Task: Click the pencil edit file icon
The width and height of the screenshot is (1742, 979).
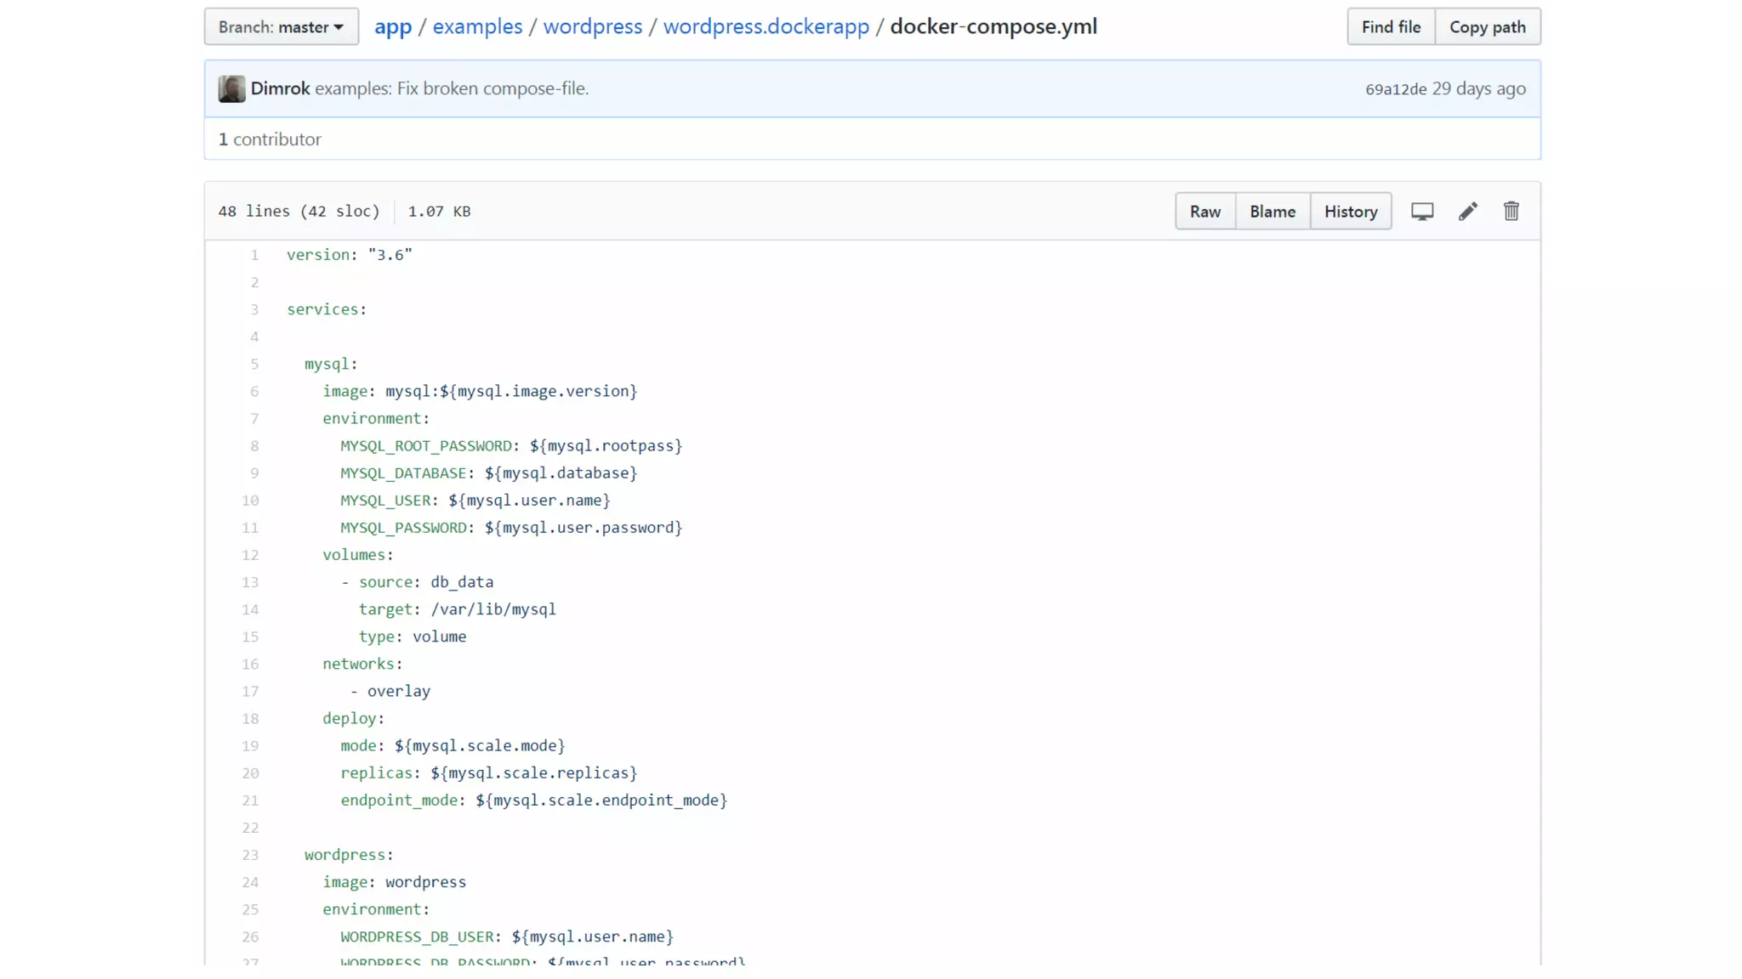Action: tap(1467, 212)
